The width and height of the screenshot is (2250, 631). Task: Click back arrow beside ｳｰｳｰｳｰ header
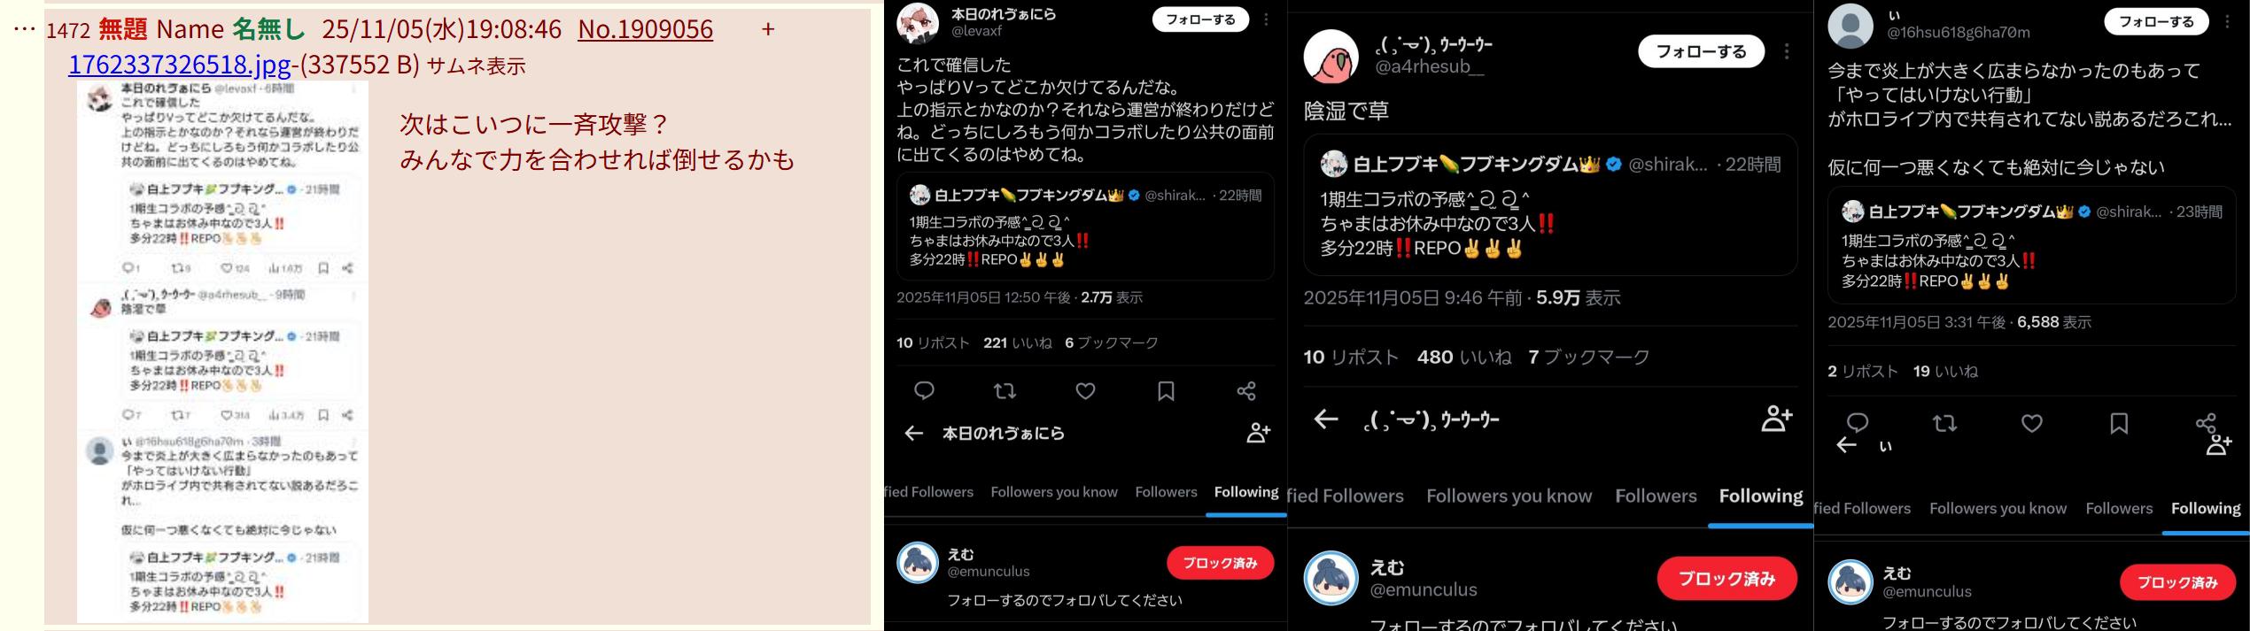1325,419
